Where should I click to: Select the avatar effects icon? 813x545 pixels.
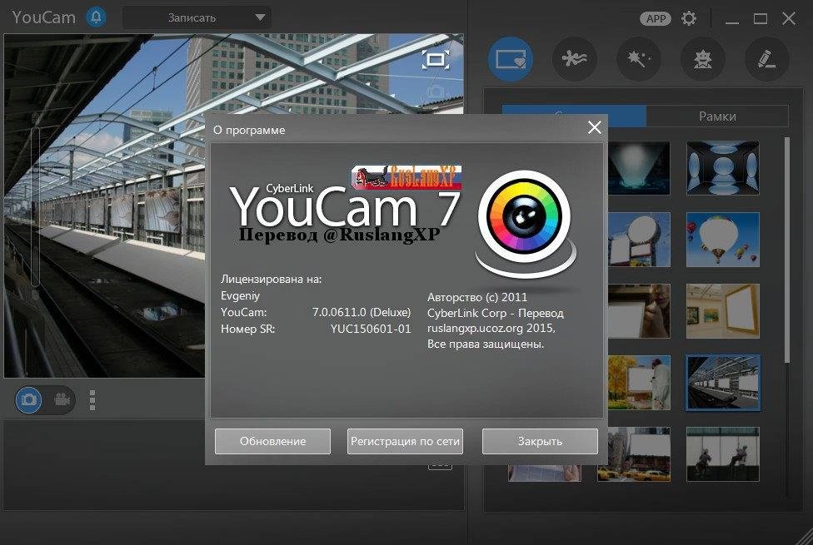(x=703, y=59)
